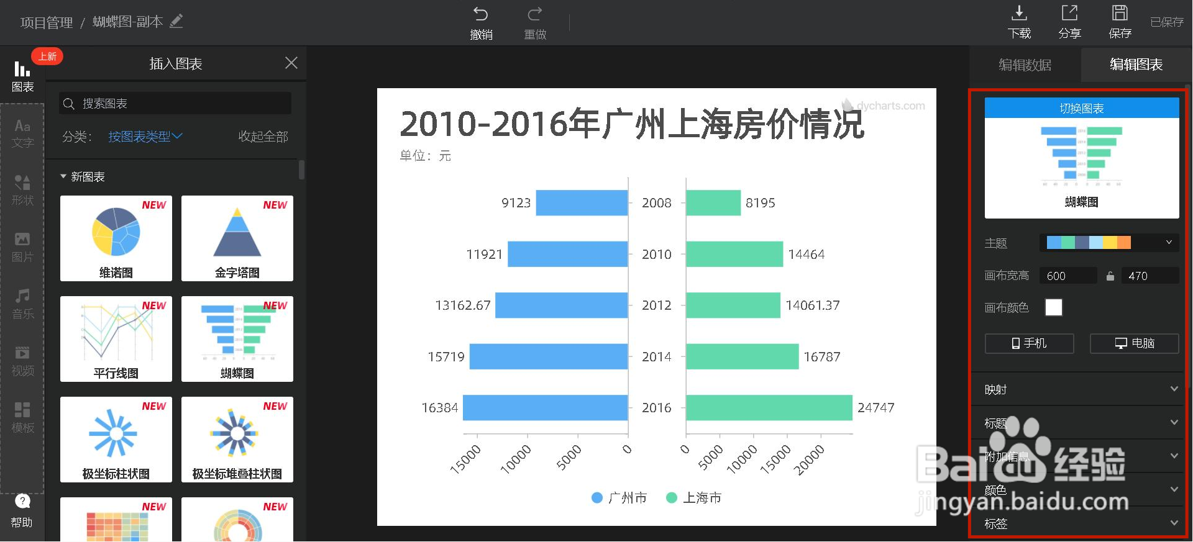Insert the 蝴蝶图 chart from the list
This screenshot has width=1193, height=542.
click(237, 339)
